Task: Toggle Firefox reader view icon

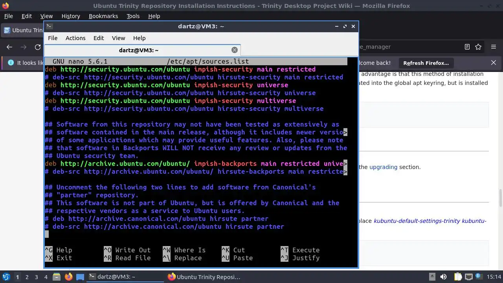Action: [x=467, y=47]
